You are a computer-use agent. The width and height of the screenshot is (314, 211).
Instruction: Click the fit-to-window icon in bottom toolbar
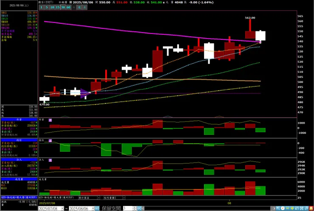click(x=302, y=208)
